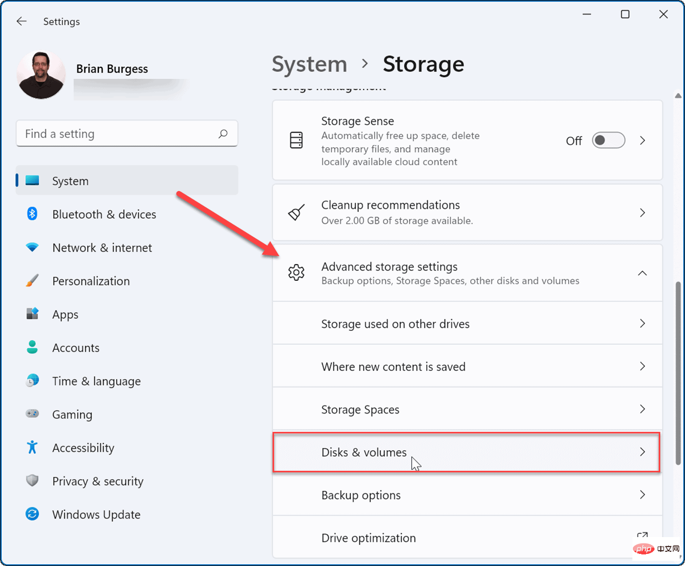Click the Storage Sense disk icon
685x566 pixels.
click(296, 140)
